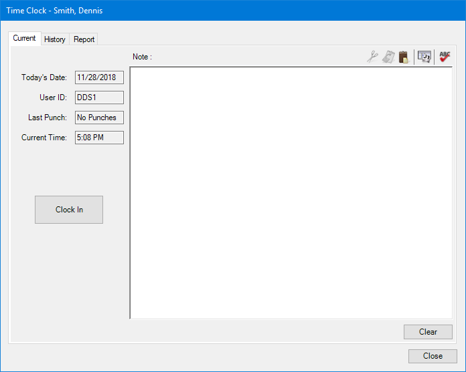This screenshot has height=372, width=466.
Task: Clear the note with the Clear button
Action: [428, 332]
